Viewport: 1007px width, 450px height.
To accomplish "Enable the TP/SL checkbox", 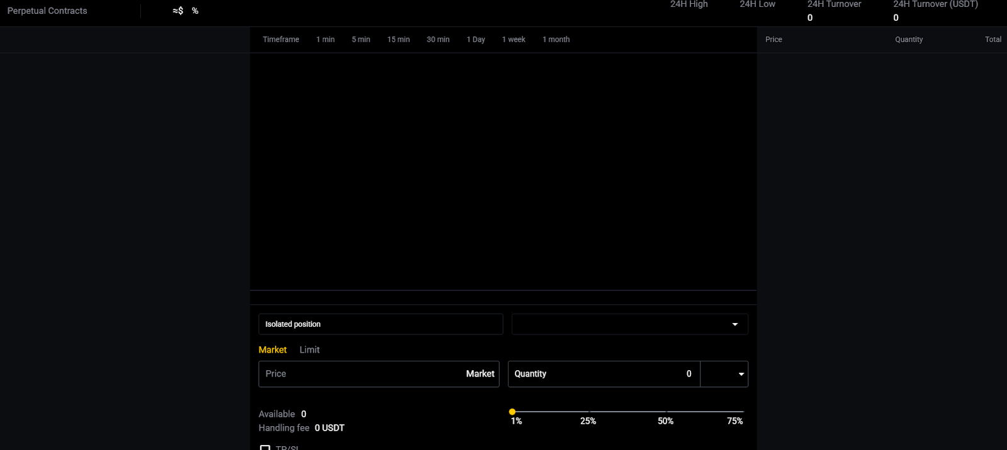I will [266, 448].
